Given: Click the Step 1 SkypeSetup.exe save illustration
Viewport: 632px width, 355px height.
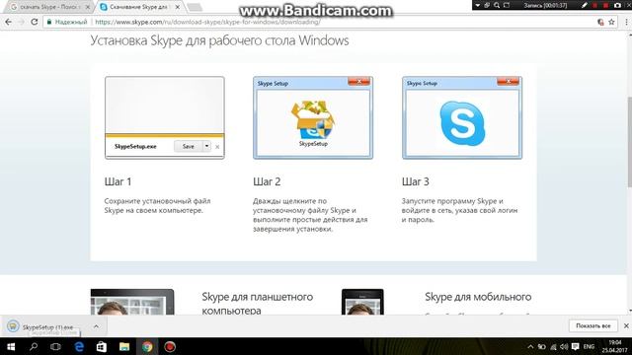Looking at the screenshot, I should coord(165,117).
